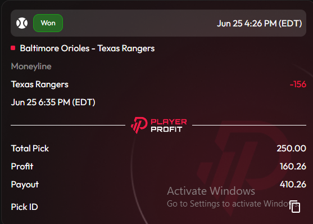Click the Jun 25 4:26 PM placed timestamp
This screenshot has height=224, width=313.
pos(259,24)
